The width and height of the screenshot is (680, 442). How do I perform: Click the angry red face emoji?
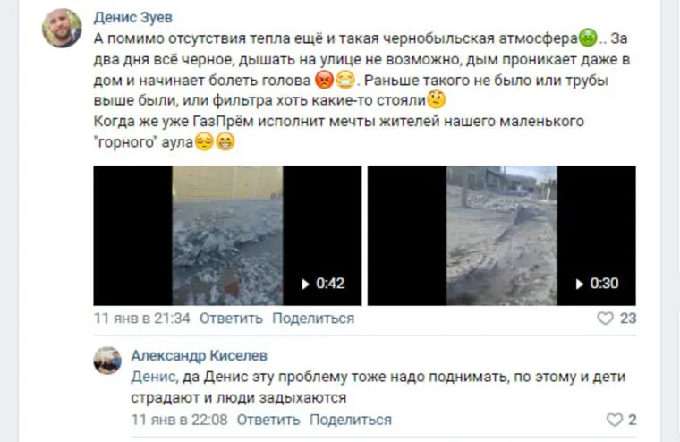coord(324,80)
